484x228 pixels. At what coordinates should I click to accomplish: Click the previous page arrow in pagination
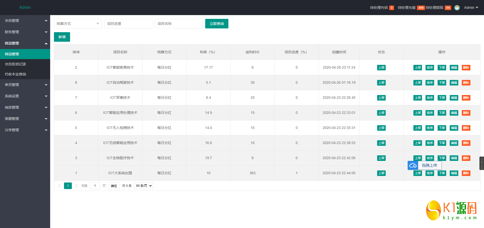pos(59,186)
